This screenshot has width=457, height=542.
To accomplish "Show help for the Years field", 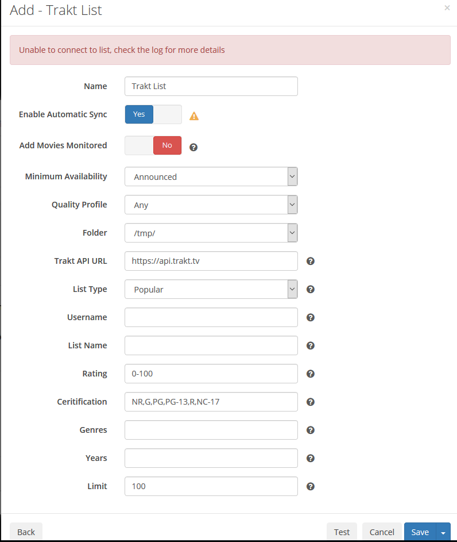I will tap(311, 458).
